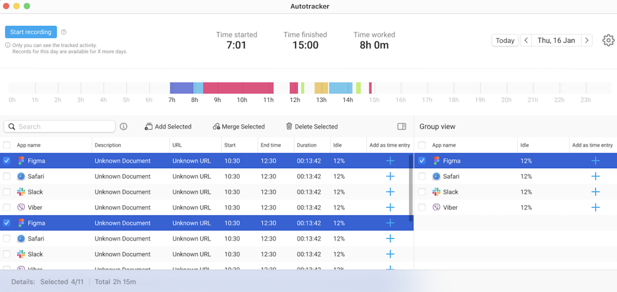Viewport: 617px width, 292px height.
Task: Click the info icon next to Search
Action: (x=124, y=127)
